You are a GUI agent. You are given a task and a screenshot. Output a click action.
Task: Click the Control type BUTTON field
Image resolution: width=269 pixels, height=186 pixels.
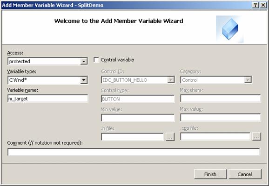[x=138, y=99]
